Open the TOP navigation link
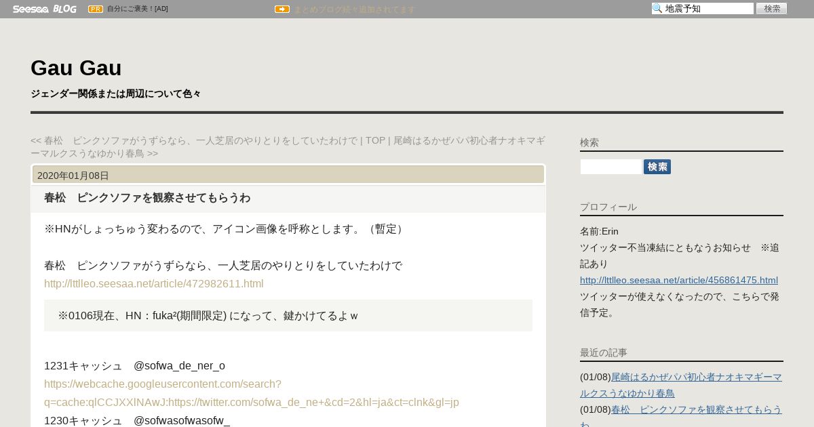The width and height of the screenshot is (814, 427). coord(375,140)
